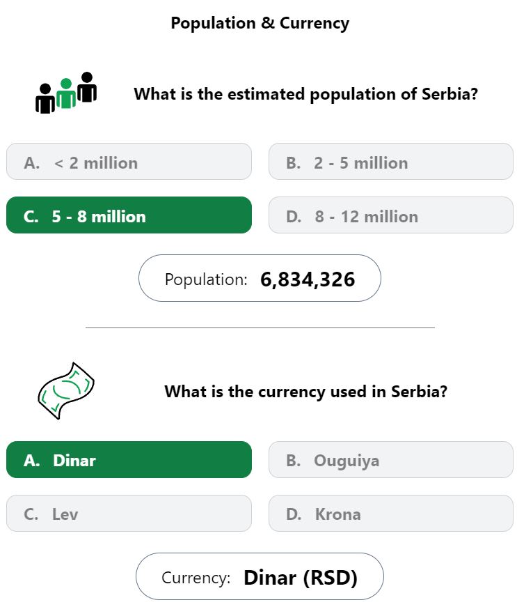Select the B. Ouguiya option

[x=391, y=459]
